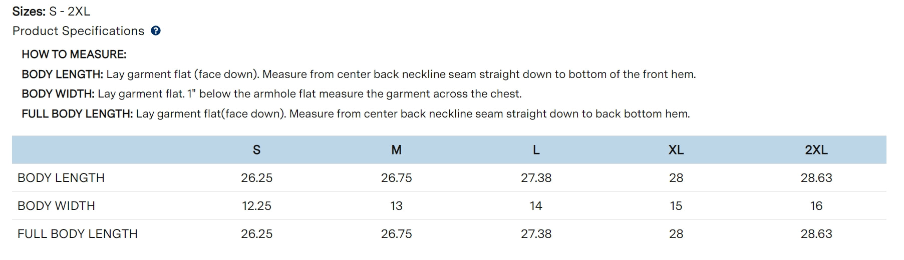Click body width value 15 for XL
This screenshot has height=260, width=904.
[676, 206]
